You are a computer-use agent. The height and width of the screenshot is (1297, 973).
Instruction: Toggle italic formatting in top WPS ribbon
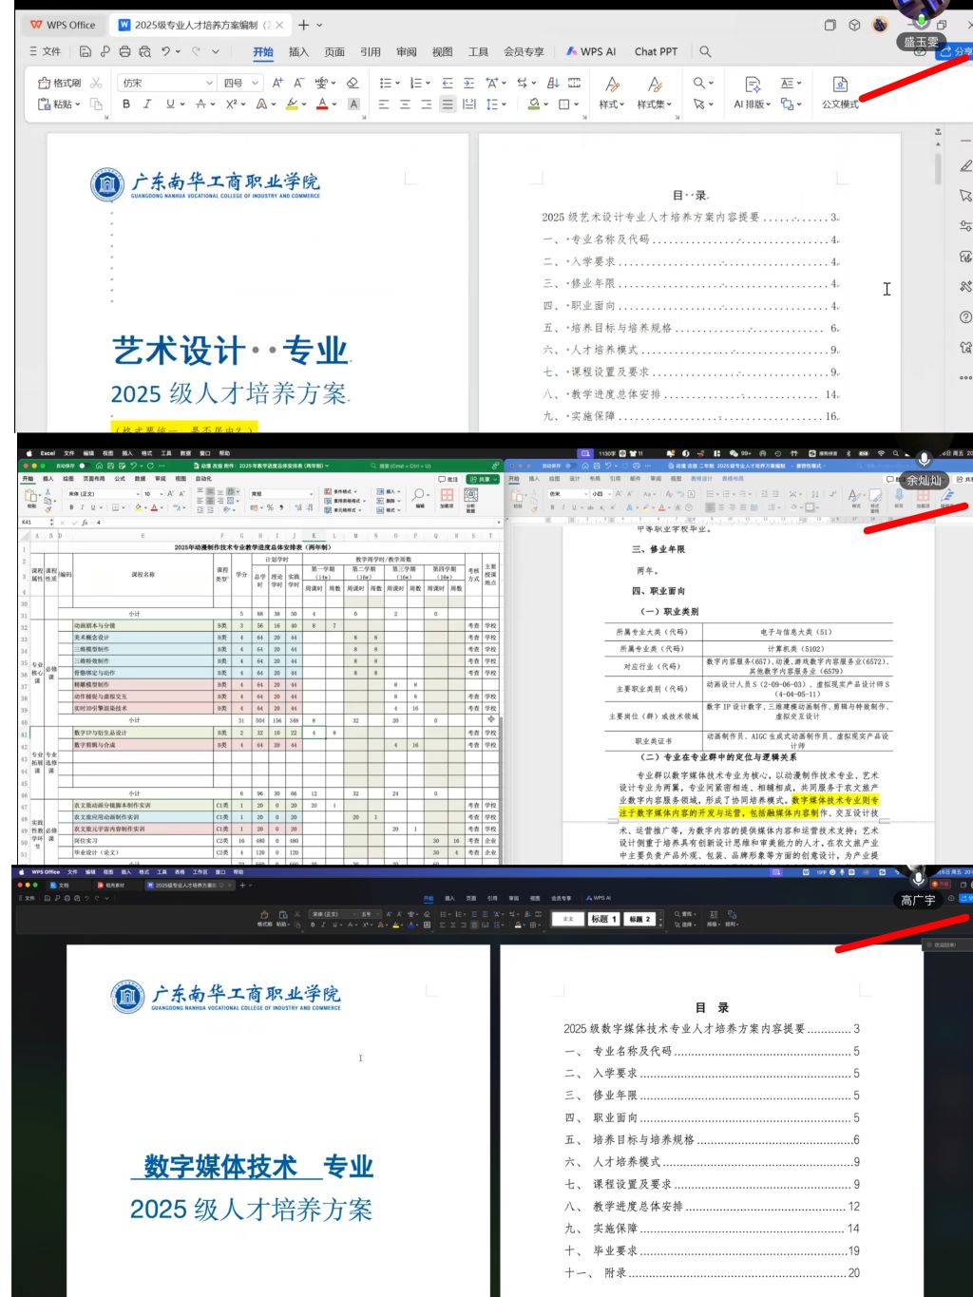click(147, 105)
